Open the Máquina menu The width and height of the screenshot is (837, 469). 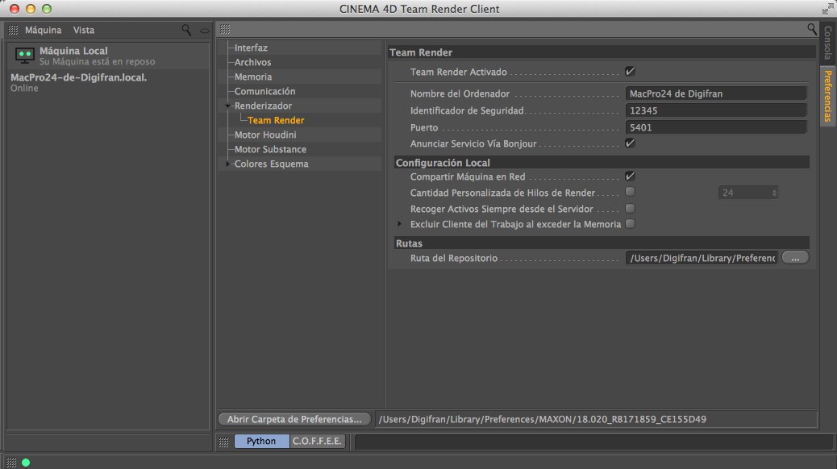[x=43, y=30]
